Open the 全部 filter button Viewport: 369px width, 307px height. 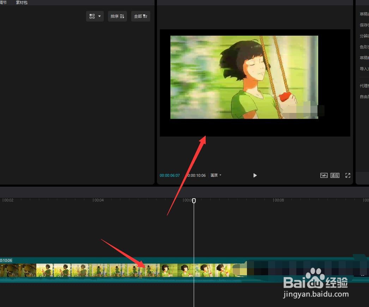[140, 16]
